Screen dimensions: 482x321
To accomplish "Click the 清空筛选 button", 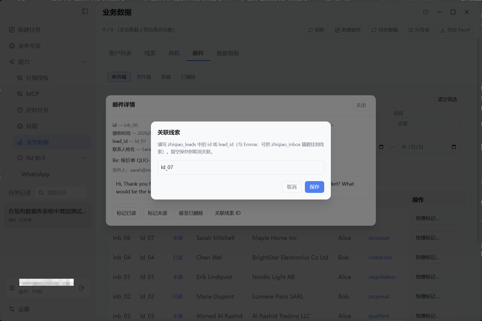I will pyautogui.click(x=447, y=100).
